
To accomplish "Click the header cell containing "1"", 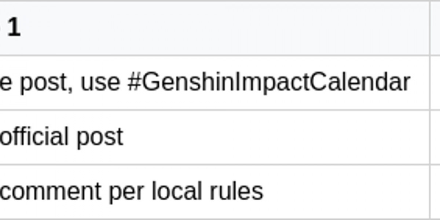I will pyautogui.click(x=214, y=29).
